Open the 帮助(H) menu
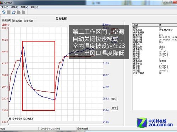This screenshot has height=132, width=177. (34, 7)
